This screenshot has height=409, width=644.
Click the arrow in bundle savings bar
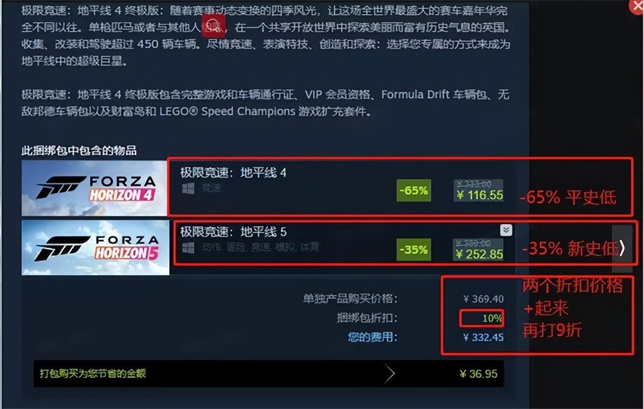point(389,373)
